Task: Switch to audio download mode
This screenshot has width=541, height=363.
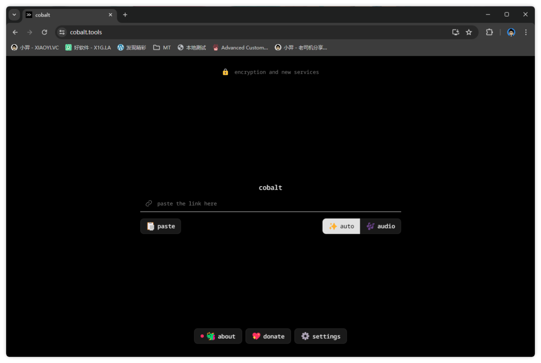Action: click(381, 226)
